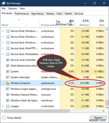Click the Windows Start-Up Application icon
The height and width of the screenshot is (123, 109).
pyautogui.click(x=8, y=101)
